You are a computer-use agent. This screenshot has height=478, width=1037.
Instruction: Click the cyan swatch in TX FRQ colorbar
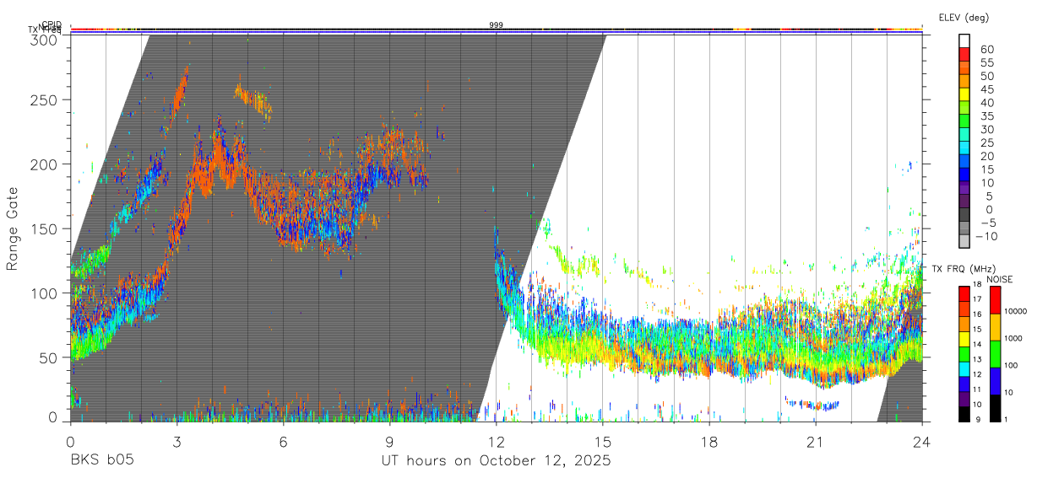coord(964,368)
